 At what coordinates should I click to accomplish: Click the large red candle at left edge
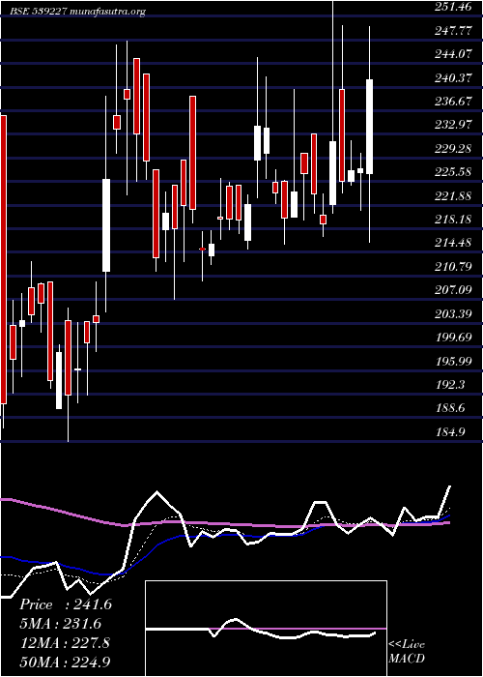tap(4, 260)
